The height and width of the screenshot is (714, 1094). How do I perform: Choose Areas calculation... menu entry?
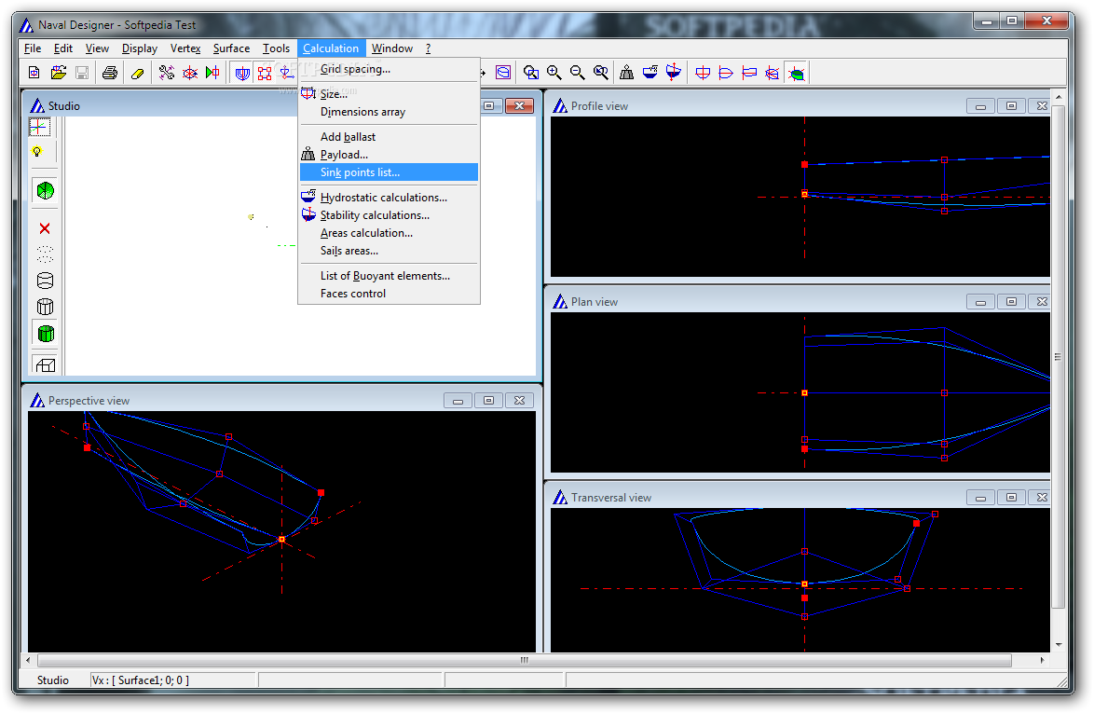click(x=389, y=233)
